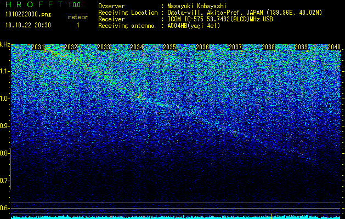Click the meteor count label
This screenshot has height=219, width=345.
[x=78, y=17]
